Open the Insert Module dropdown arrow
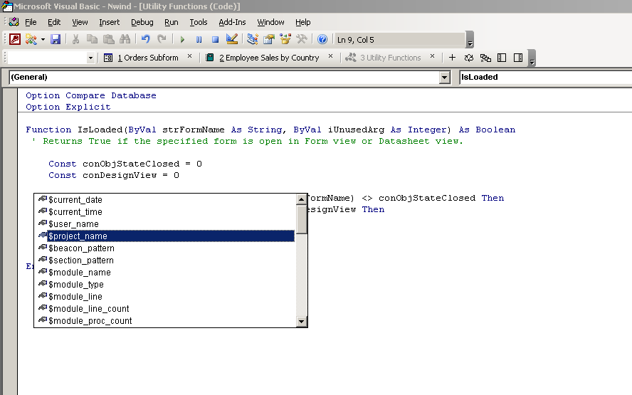This screenshot has width=632, height=395. click(43, 40)
